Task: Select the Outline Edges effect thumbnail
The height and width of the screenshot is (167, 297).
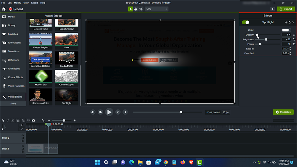Action: [67, 78]
